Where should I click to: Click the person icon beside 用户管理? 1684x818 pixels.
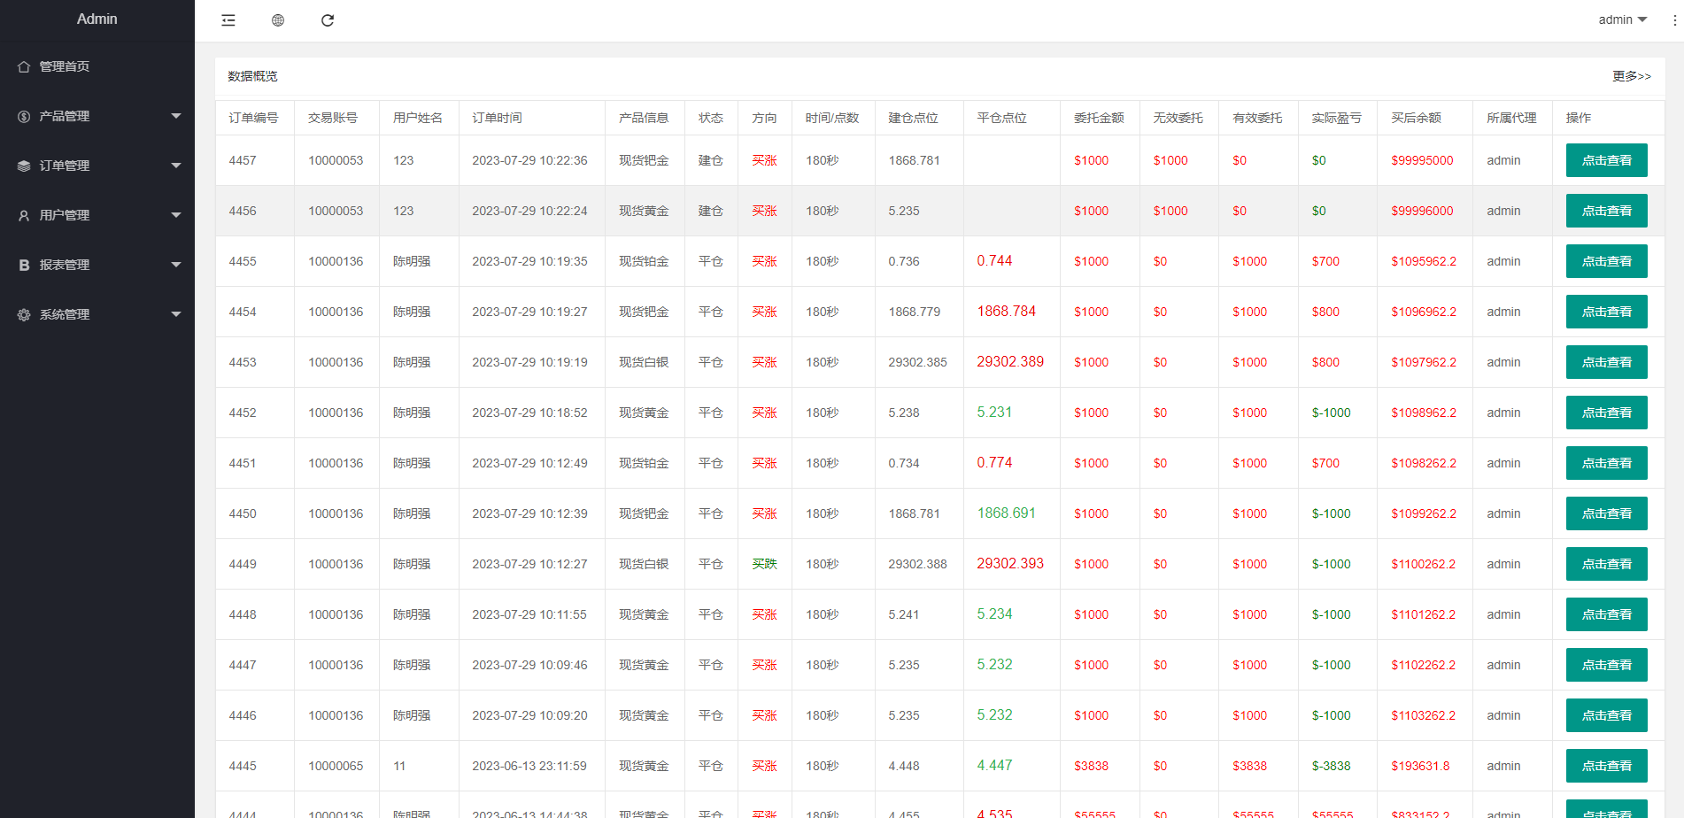pos(24,215)
